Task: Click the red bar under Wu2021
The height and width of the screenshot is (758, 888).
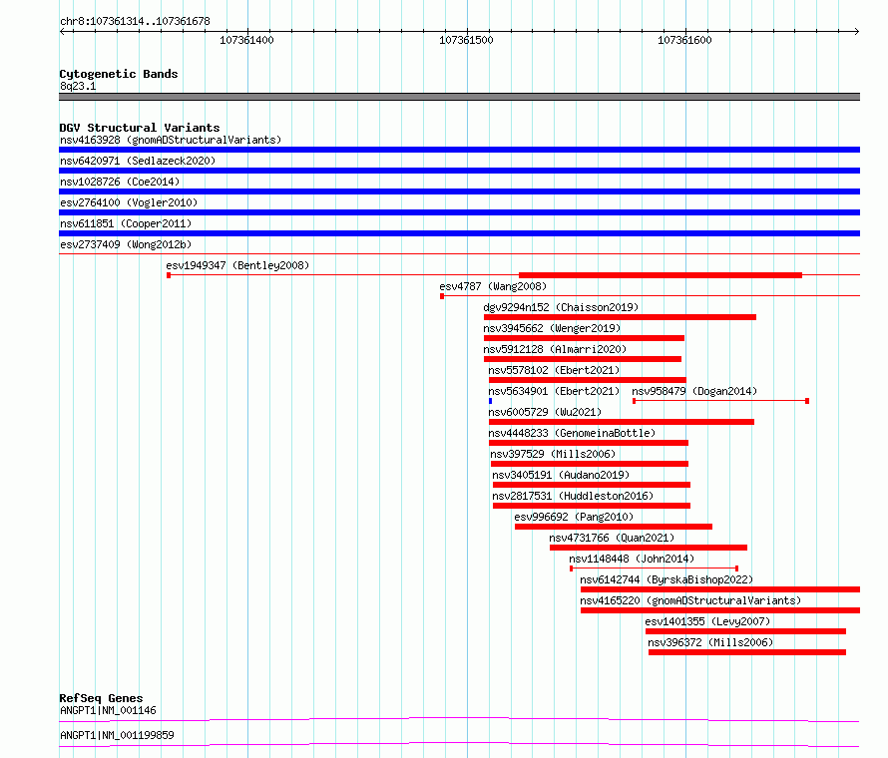Action: tap(622, 422)
